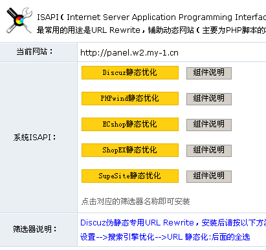The height and width of the screenshot is (250, 266).
Task: Install ShopEX静态优化 filter
Action: coord(130,151)
